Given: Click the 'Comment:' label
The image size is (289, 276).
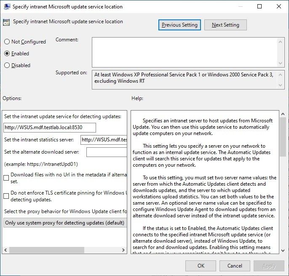Looking at the screenshot, I should [x=67, y=40].
